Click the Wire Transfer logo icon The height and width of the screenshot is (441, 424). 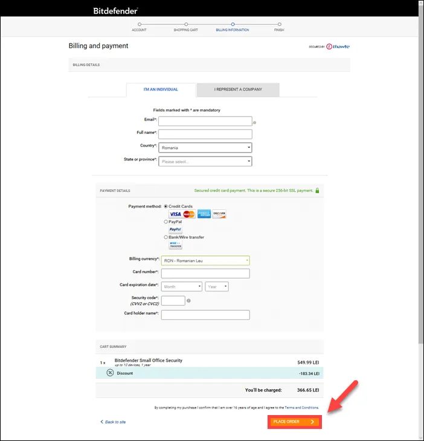point(175,245)
